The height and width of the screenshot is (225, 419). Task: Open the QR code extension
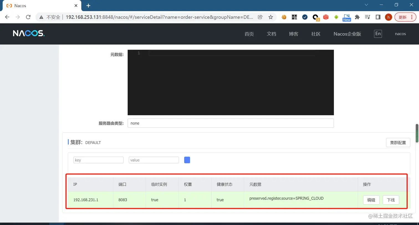pyautogui.click(x=294, y=17)
